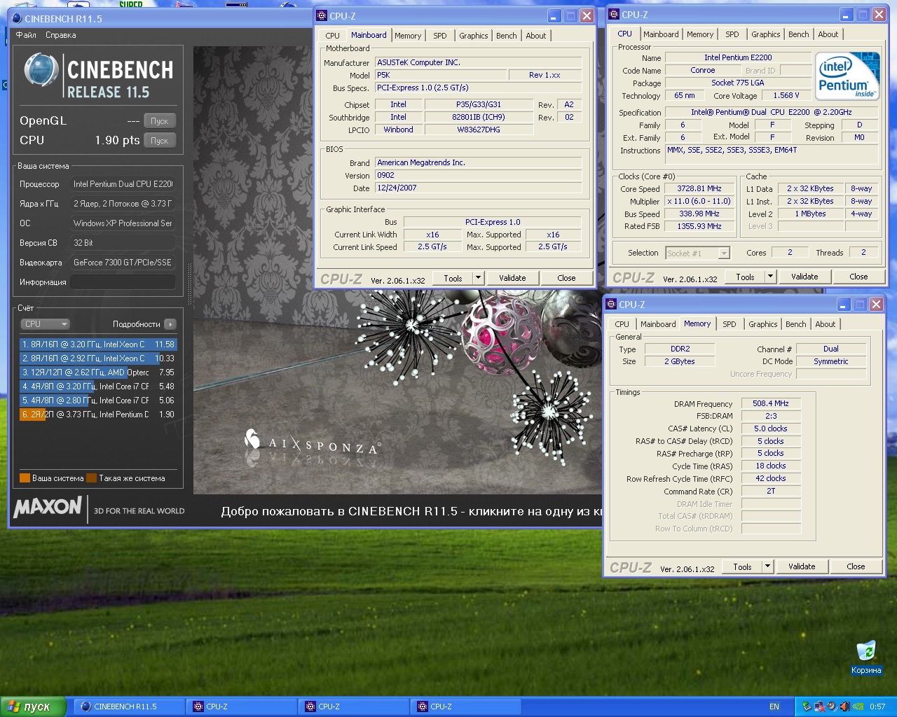Click Validate in the Memory CPU-Z window
Screen dimensions: 897x717
tap(802, 566)
